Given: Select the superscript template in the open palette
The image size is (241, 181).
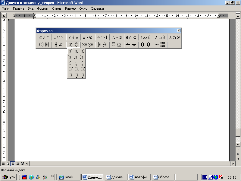Looking at the screenshot, I should click(70, 51).
